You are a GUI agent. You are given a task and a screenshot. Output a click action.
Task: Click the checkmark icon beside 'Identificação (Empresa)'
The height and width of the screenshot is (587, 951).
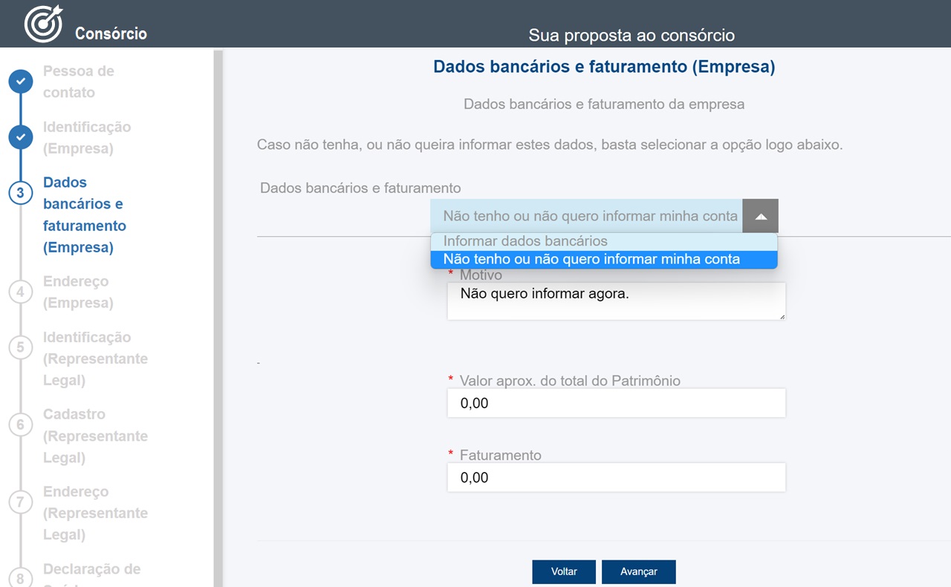[x=21, y=137]
